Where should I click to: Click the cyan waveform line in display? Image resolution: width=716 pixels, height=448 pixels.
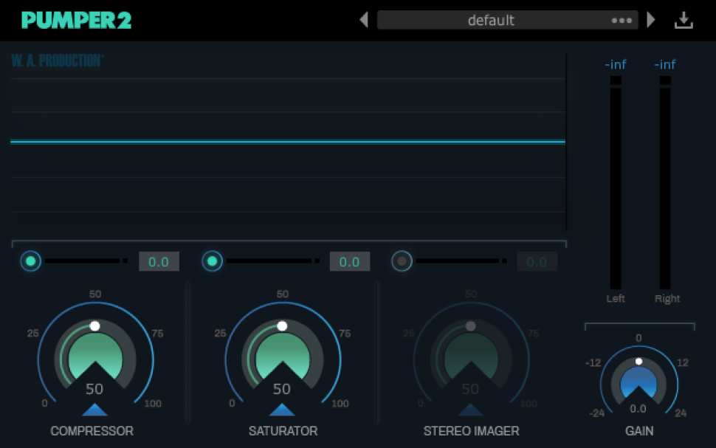(288, 142)
